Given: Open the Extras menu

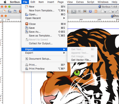Looking at the screenshot, I should pos(80,2).
